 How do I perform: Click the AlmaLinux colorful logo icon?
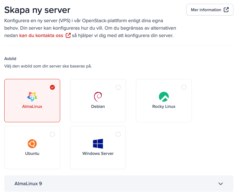point(32,97)
